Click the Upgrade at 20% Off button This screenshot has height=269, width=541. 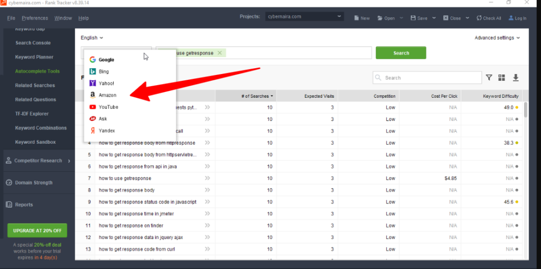coord(37,230)
